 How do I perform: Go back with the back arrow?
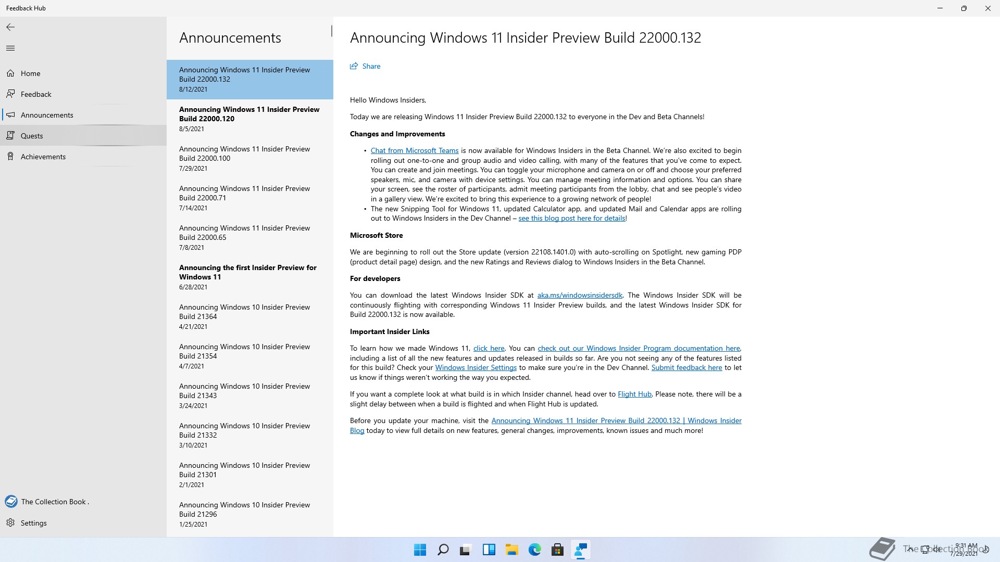click(10, 27)
